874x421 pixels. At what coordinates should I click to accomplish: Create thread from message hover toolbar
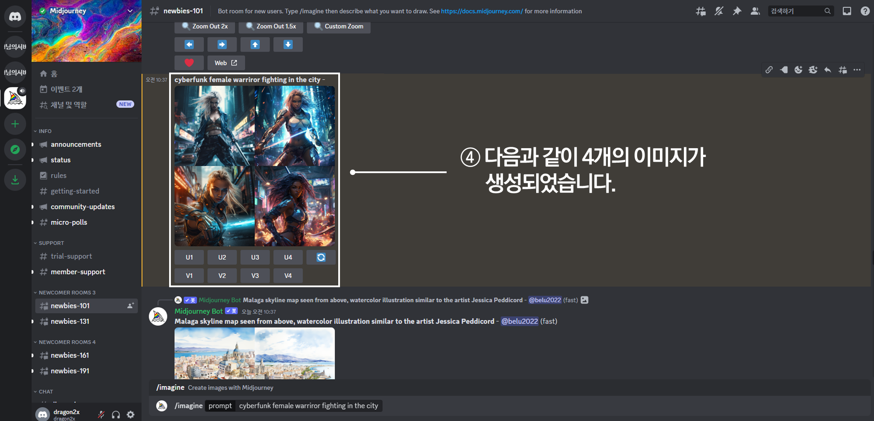pyautogui.click(x=843, y=70)
